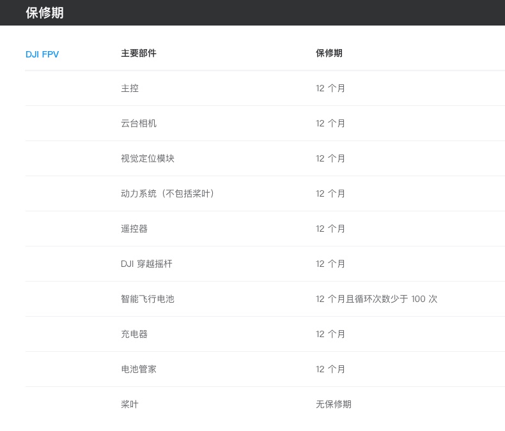Image resolution: width=505 pixels, height=431 pixels.
Task: Click the DJI FPV product link
Action: 42,54
